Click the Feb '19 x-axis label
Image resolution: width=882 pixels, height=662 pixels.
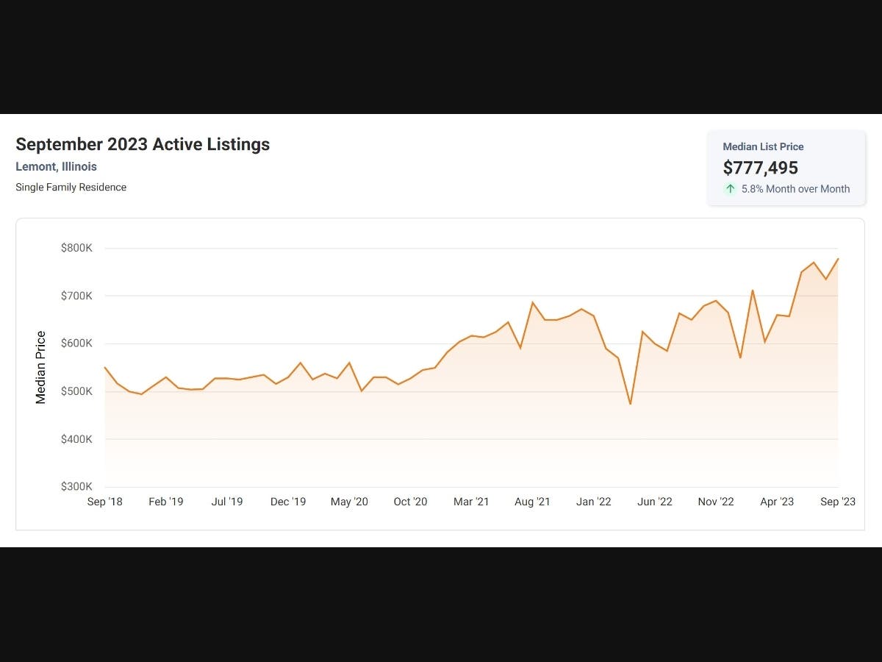166,502
